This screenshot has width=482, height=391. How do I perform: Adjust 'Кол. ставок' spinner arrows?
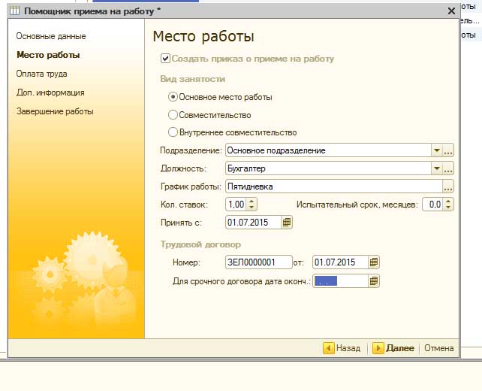252,205
